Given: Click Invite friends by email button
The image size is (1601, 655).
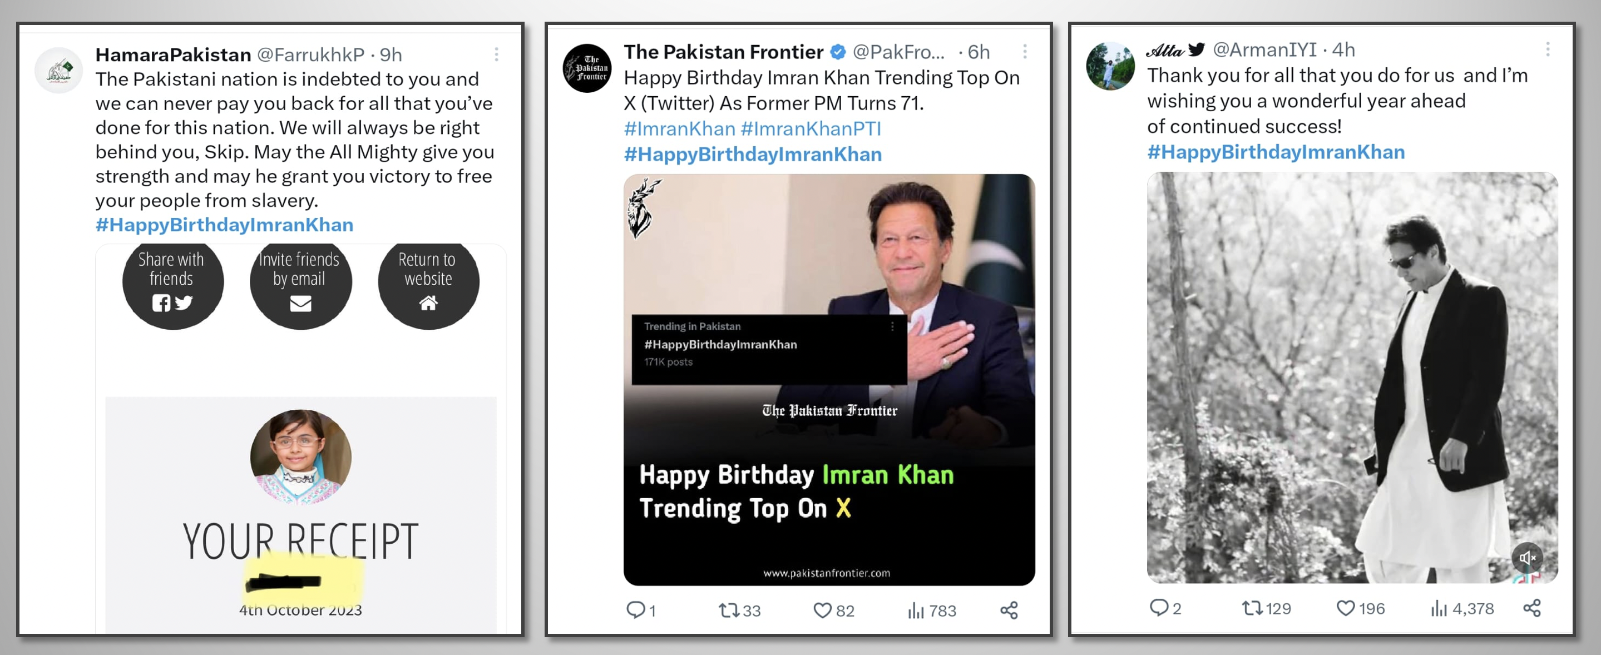Looking at the screenshot, I should [x=300, y=283].
